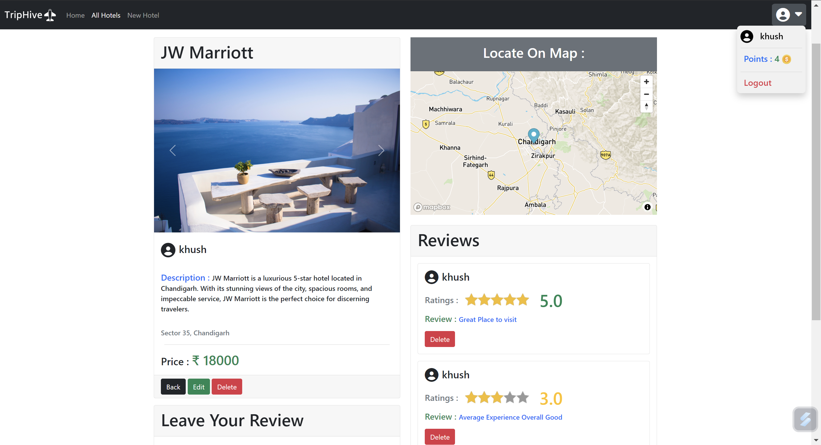Image resolution: width=821 pixels, height=445 pixels.
Task: Go to New Hotel nav item
Action: pyautogui.click(x=143, y=15)
